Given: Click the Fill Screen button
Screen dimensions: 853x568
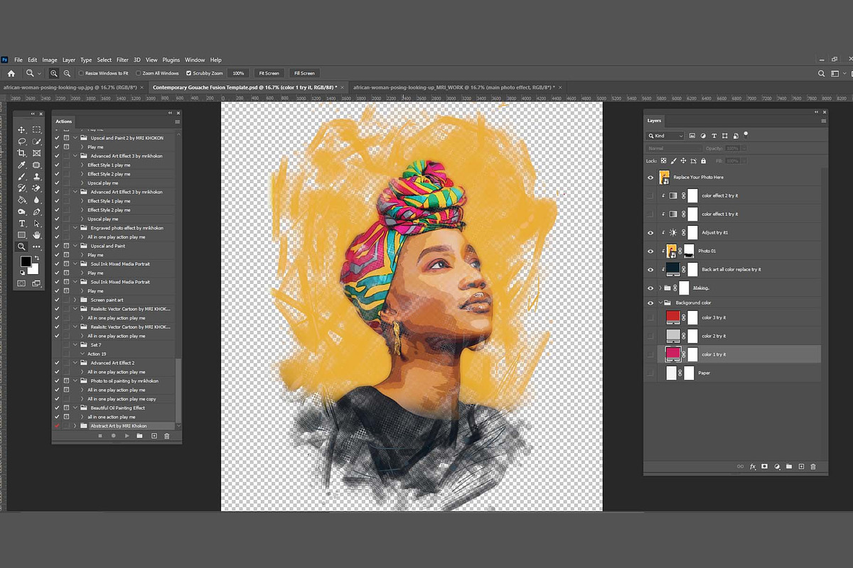Looking at the screenshot, I should [304, 73].
